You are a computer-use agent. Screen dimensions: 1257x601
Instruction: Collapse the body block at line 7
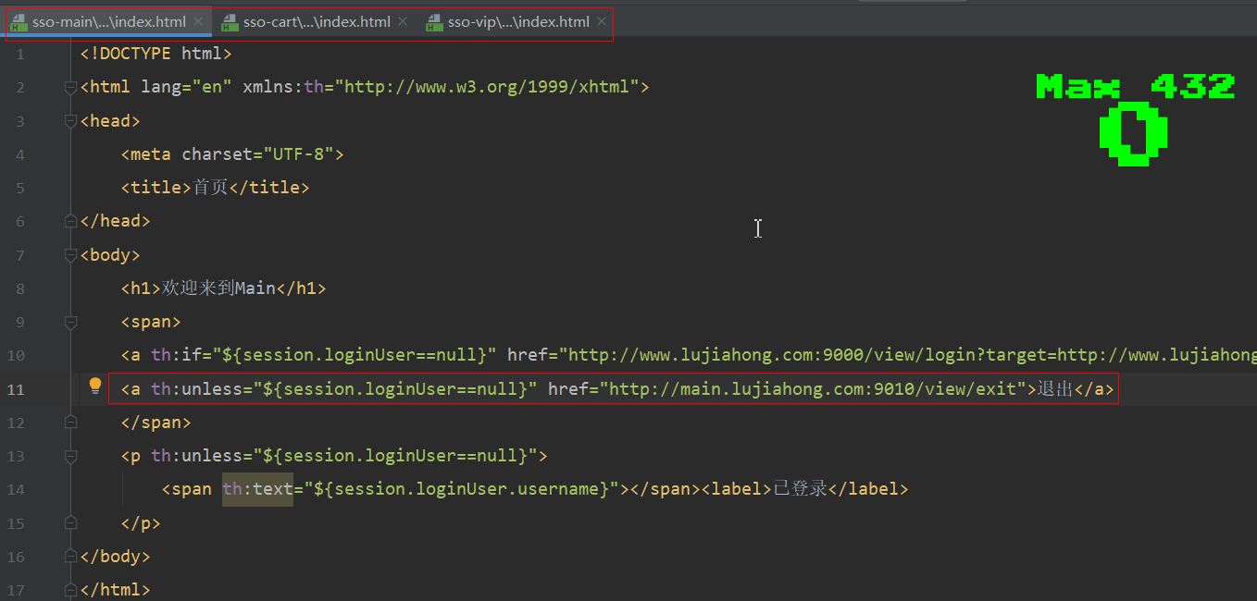coord(70,255)
